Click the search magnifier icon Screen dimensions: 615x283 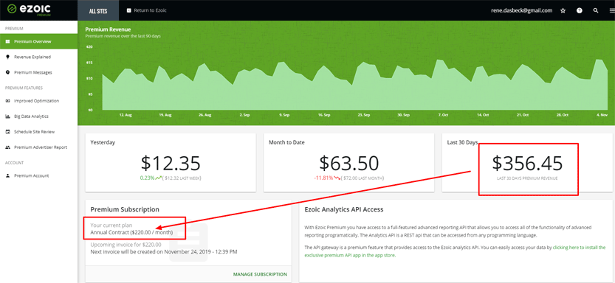(x=596, y=10)
